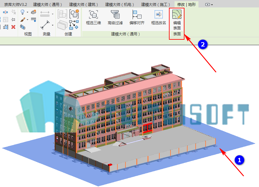
Task: Expand the ruler Measure dropdown arrow
Action: click(52, 14)
